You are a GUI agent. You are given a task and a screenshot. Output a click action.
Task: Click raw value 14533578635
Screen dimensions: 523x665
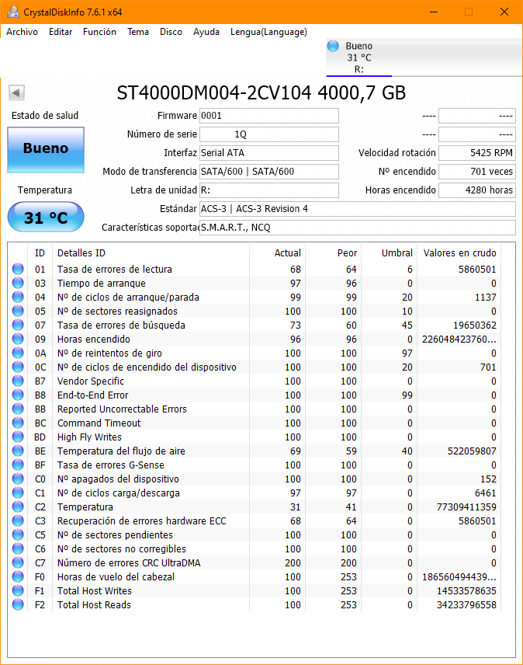pos(466,590)
